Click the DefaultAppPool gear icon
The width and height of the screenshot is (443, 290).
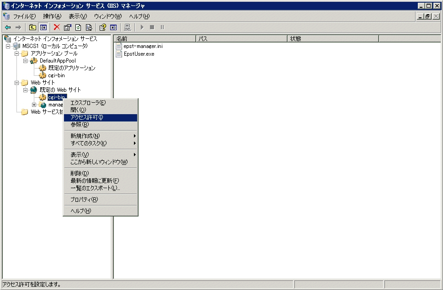[34, 61]
